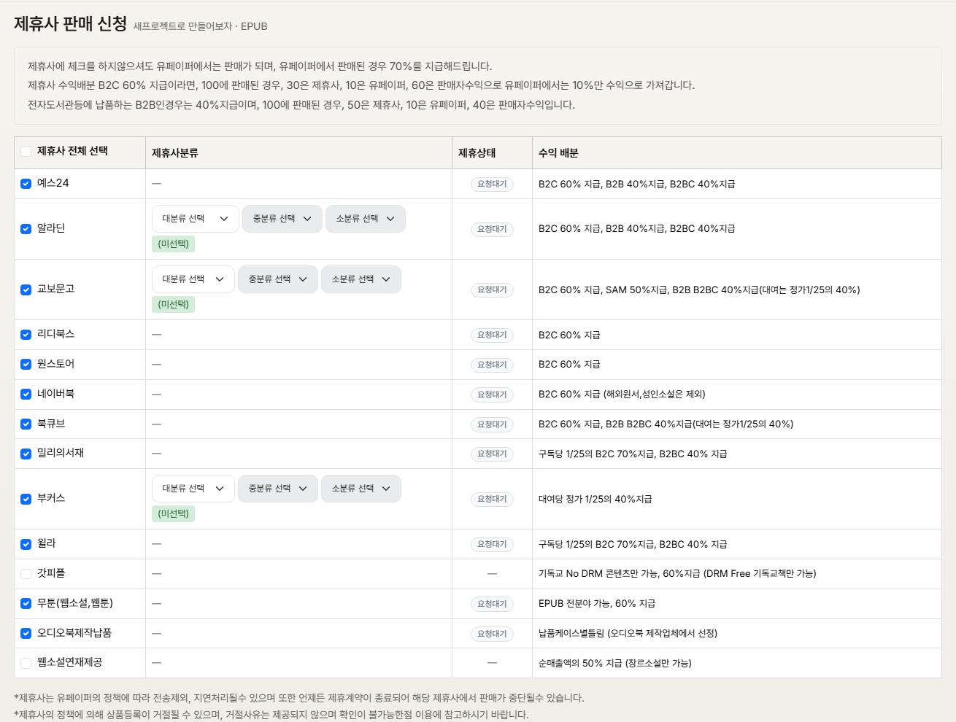Click 알라딘 row (미선택) tag
The height and width of the screenshot is (722, 956).
coord(174,244)
